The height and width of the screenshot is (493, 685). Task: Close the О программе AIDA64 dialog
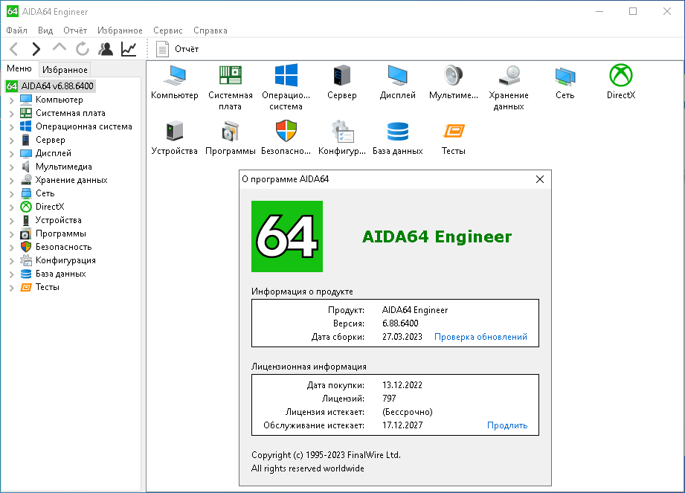540,179
